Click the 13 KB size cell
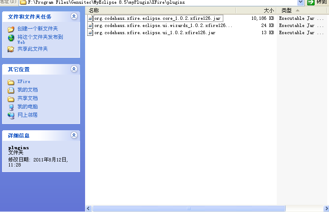 click(268, 32)
